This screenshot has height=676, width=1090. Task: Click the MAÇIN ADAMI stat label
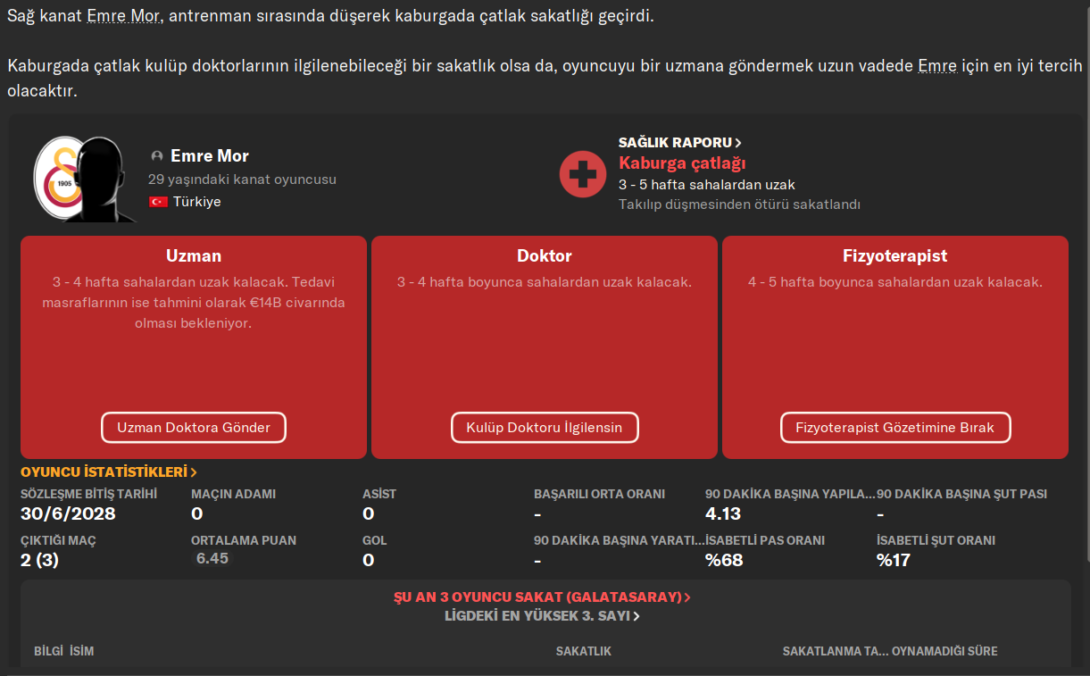[233, 494]
